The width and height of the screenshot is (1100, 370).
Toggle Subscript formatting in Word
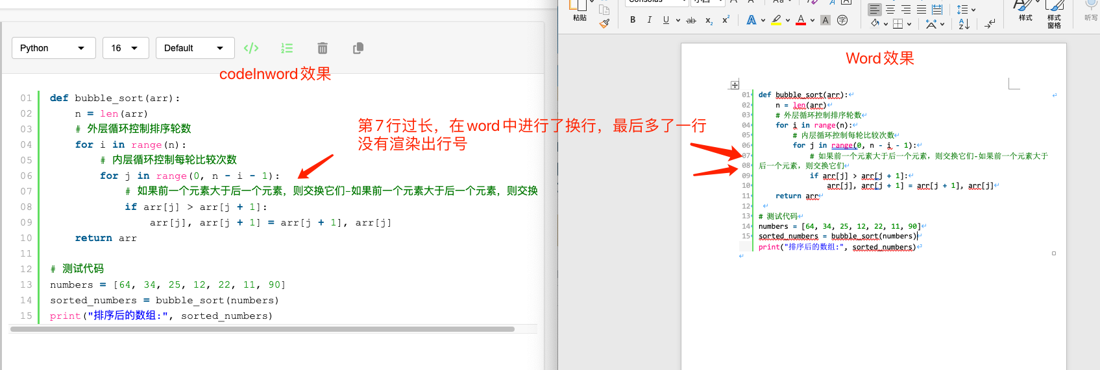coord(709,21)
